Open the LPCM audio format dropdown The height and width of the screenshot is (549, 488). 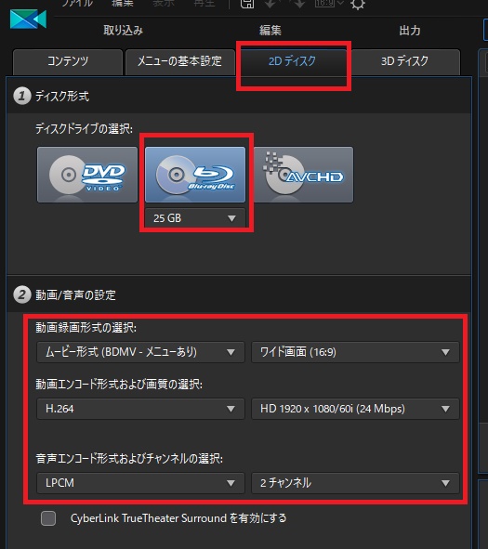140,483
